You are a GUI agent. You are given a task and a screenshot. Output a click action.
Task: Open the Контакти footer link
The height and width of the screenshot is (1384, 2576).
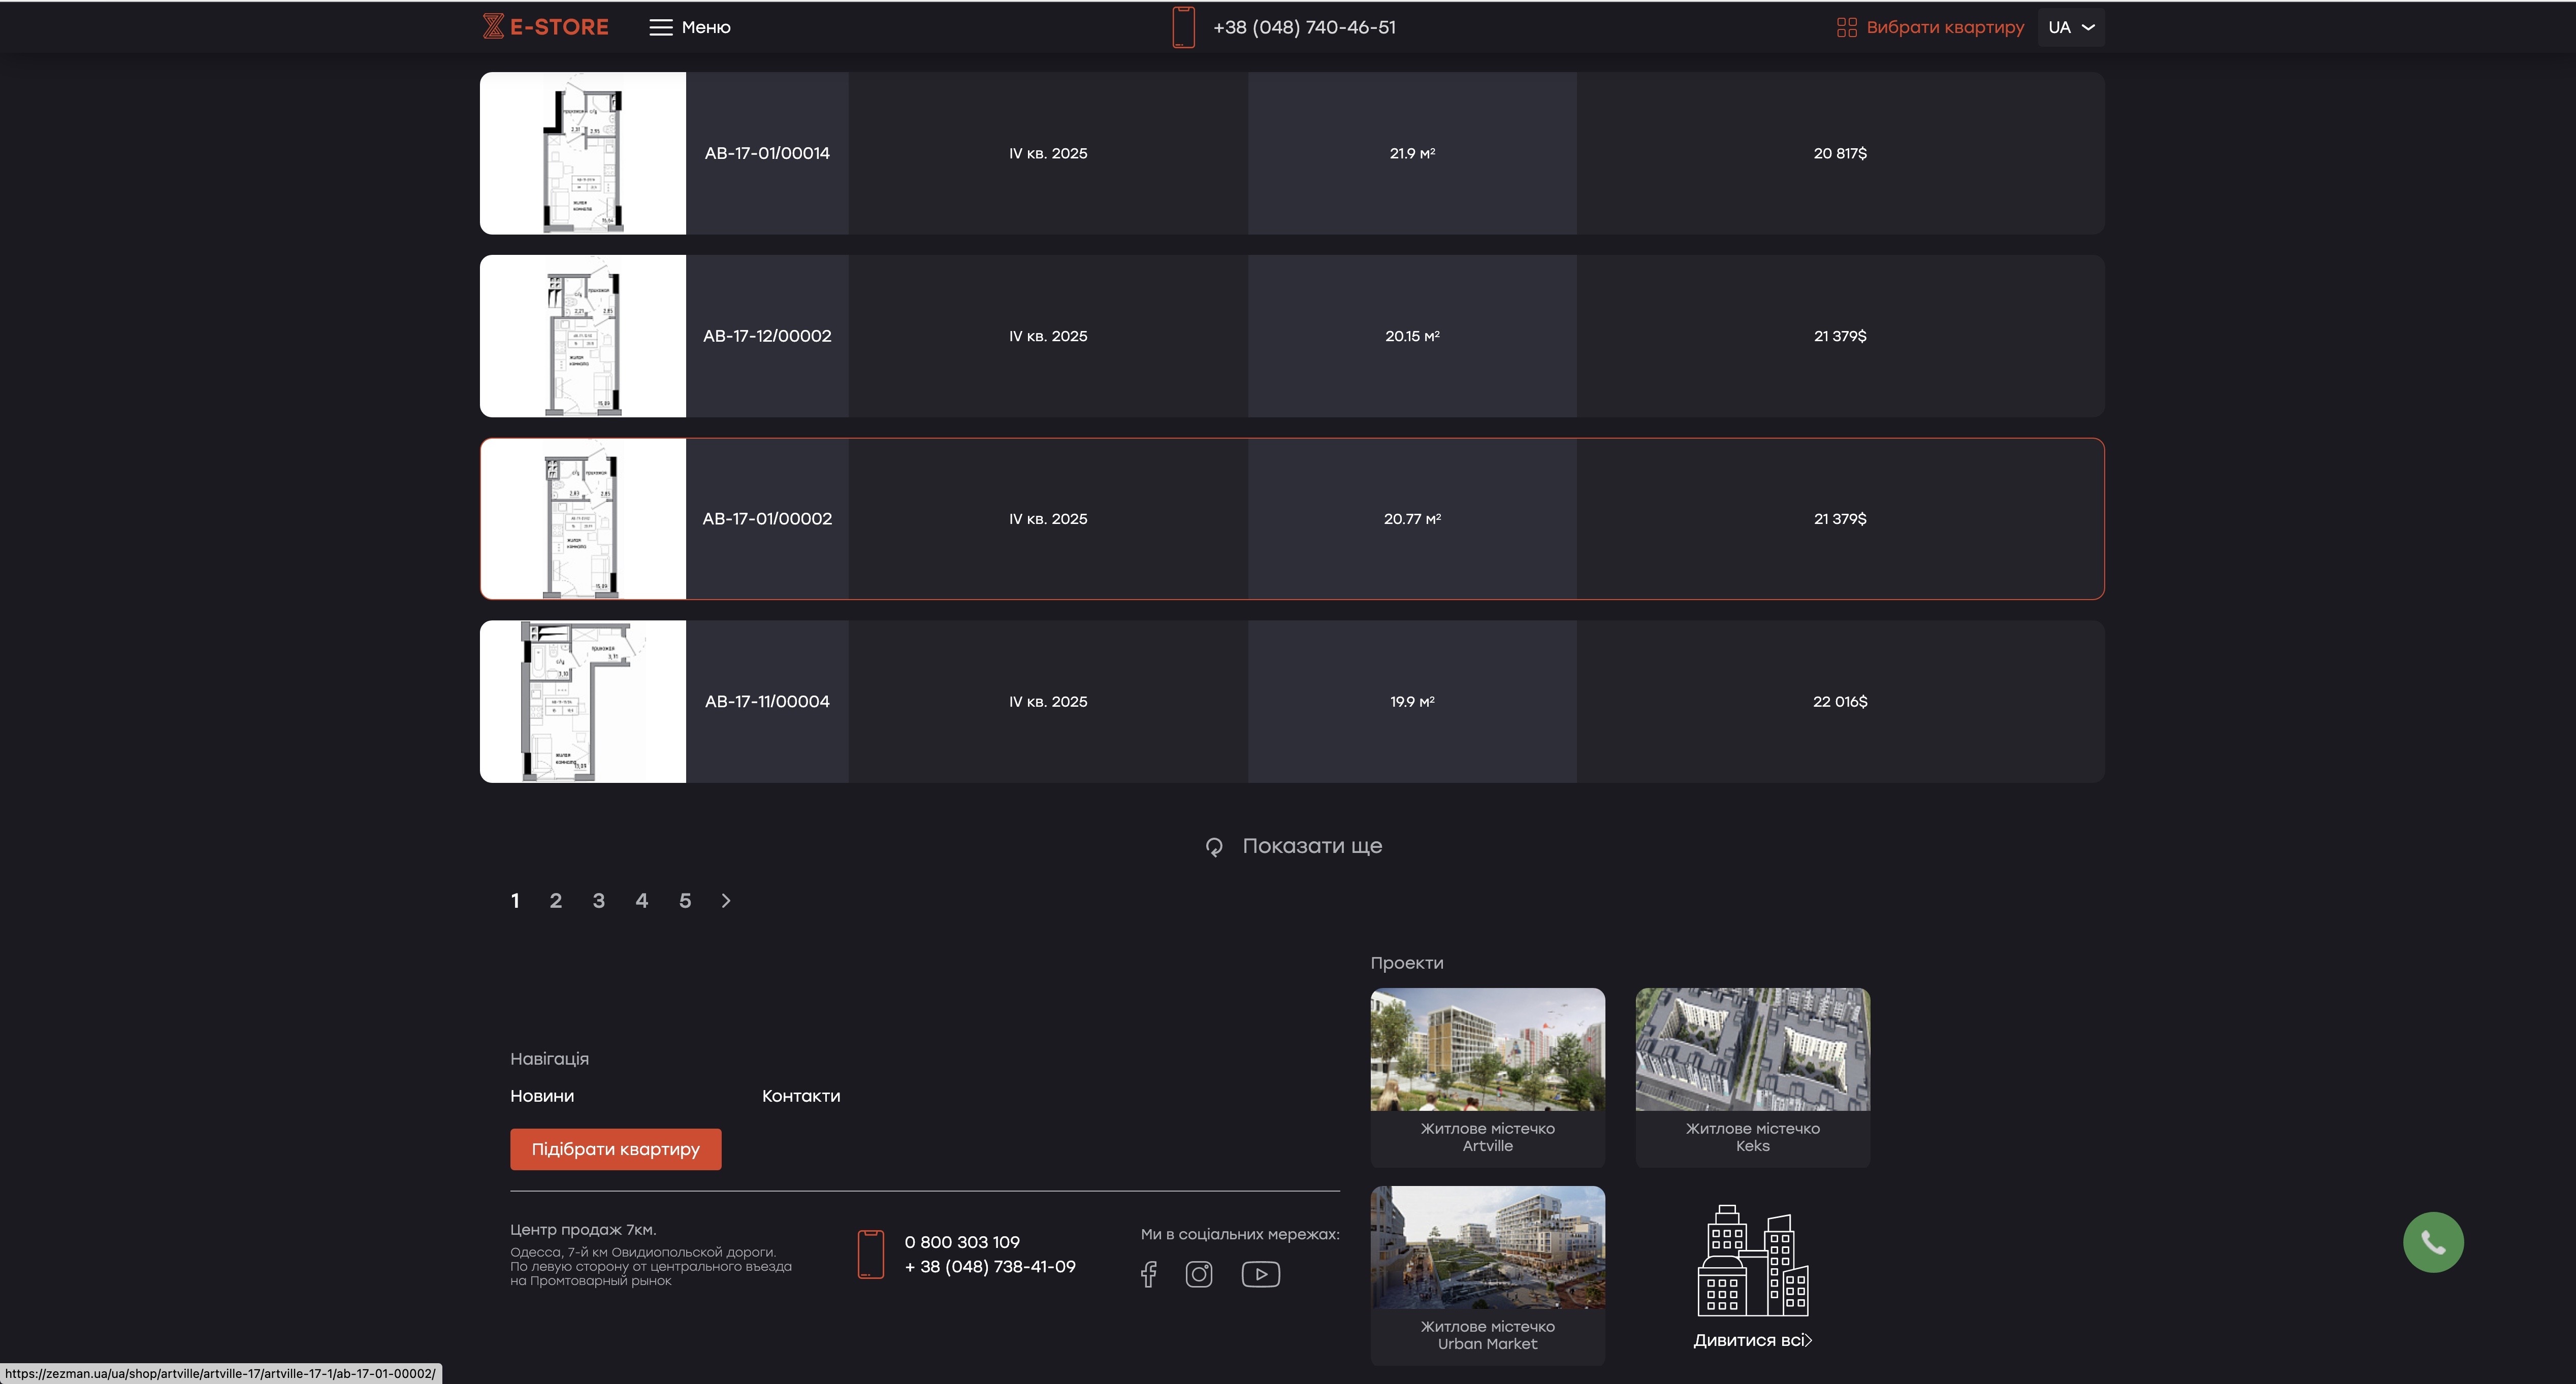[801, 1096]
